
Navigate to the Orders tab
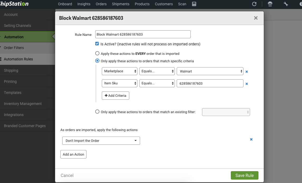[x=101, y=4]
